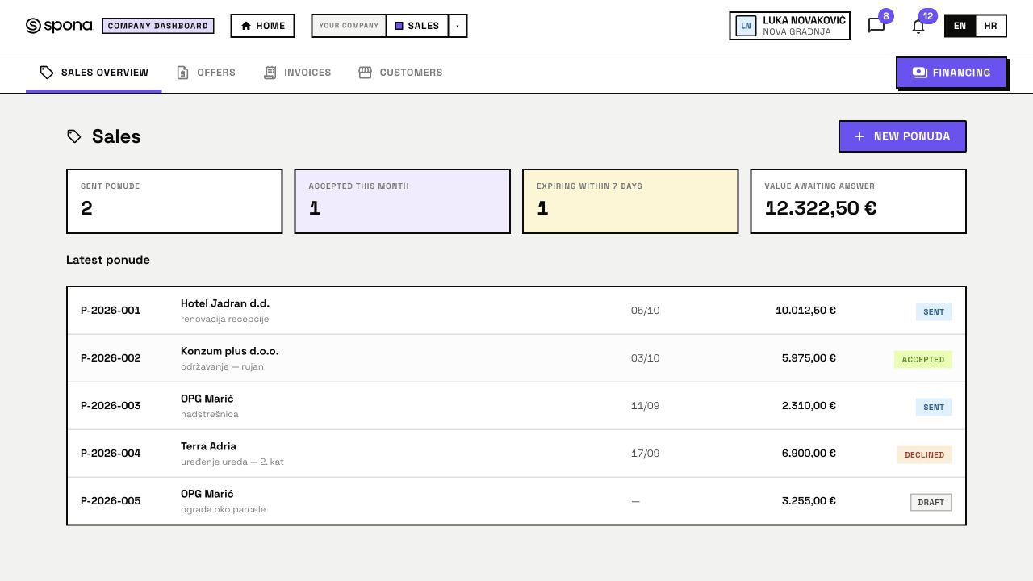Image resolution: width=1033 pixels, height=581 pixels.
Task: Switch language to EN
Action: coord(960,26)
